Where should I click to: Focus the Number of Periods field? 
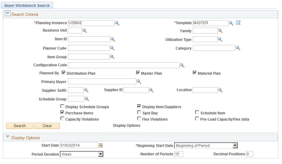(178, 154)
